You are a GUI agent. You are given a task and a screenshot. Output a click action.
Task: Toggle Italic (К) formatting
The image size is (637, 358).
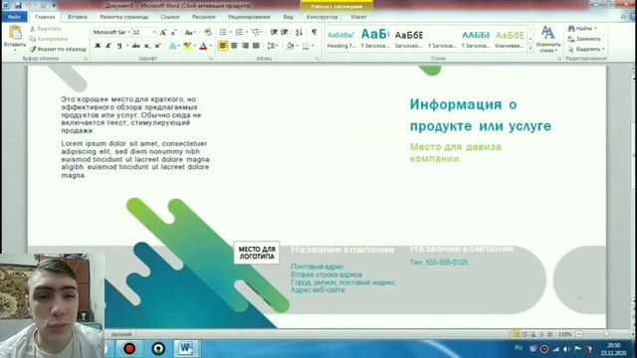(108, 46)
